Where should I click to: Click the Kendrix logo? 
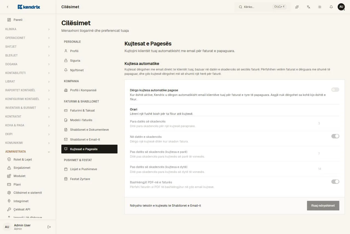pos(29,7)
